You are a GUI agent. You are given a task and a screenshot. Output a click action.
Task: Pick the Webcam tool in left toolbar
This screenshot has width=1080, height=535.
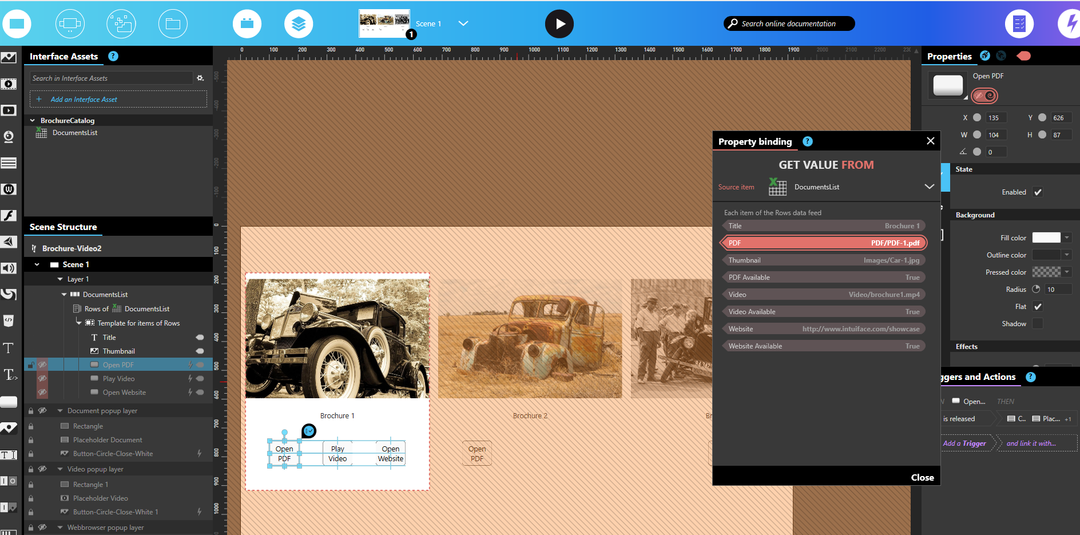tap(9, 137)
